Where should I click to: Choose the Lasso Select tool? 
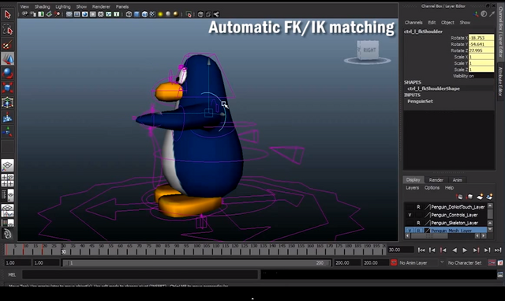7,30
